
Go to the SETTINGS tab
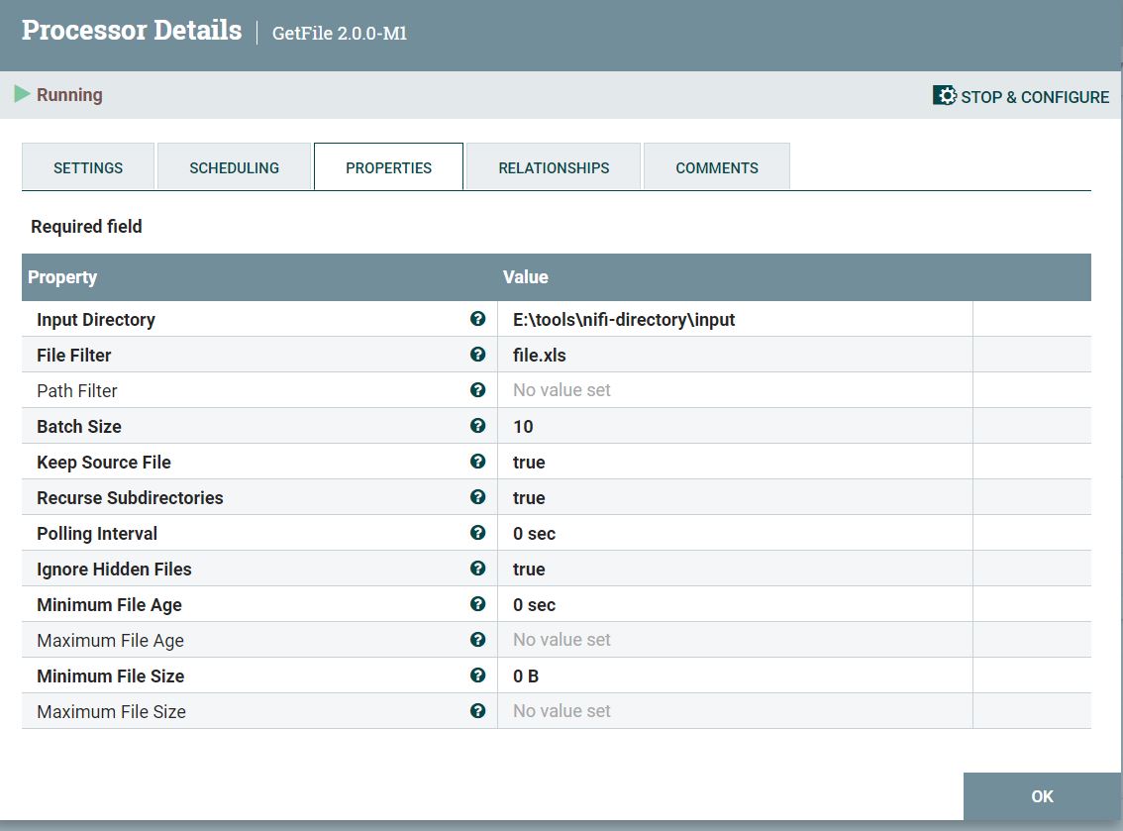[x=87, y=166]
